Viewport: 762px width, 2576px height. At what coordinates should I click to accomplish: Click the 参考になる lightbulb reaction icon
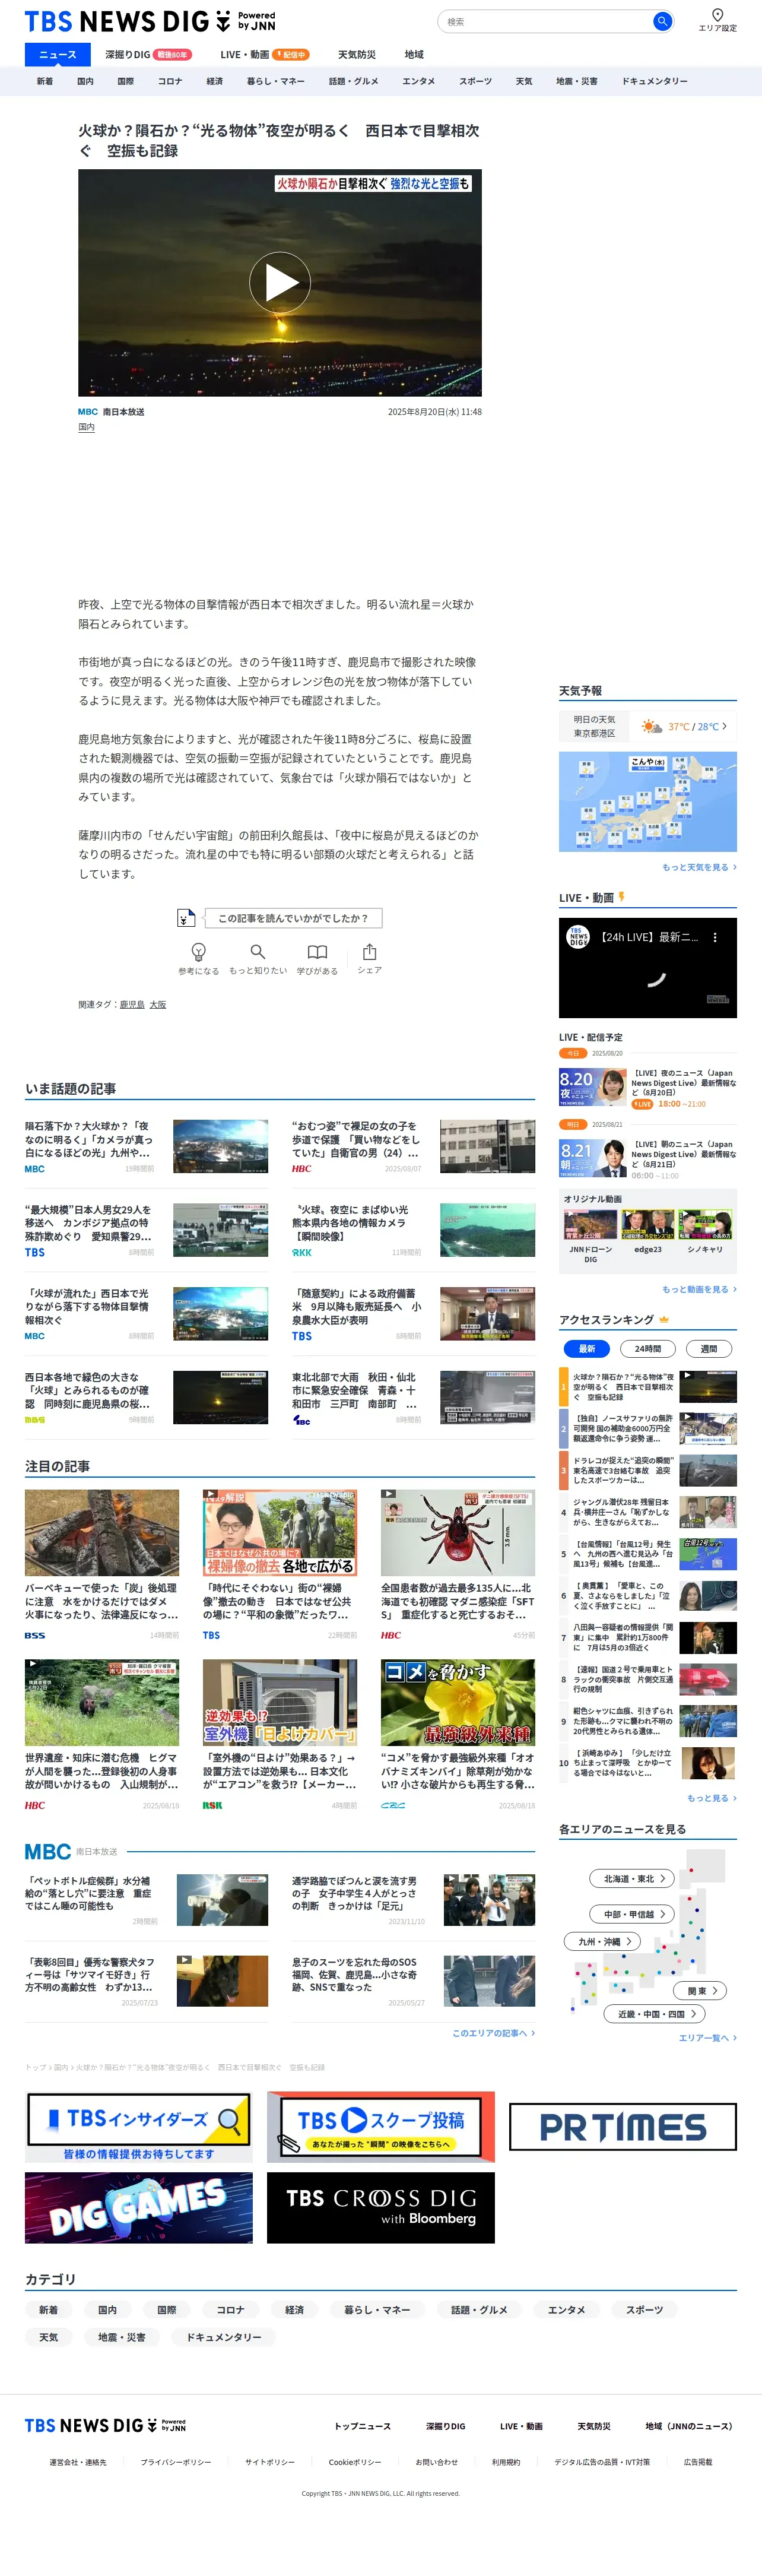click(x=198, y=952)
